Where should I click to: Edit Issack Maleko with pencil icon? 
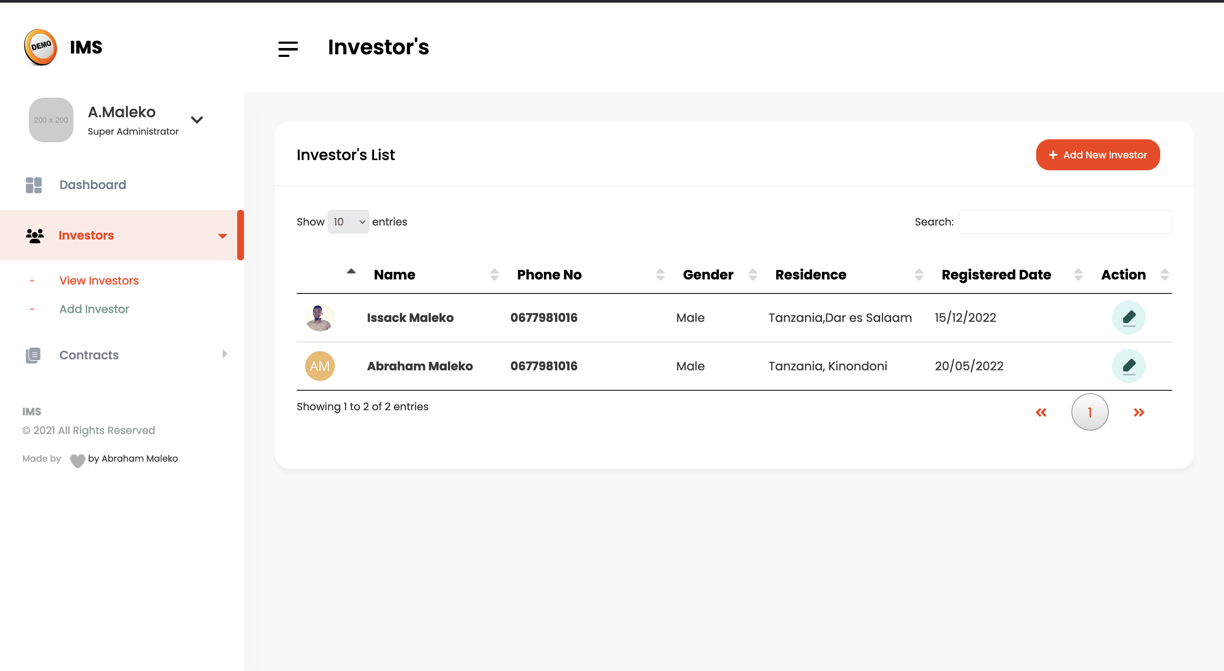[1128, 318]
